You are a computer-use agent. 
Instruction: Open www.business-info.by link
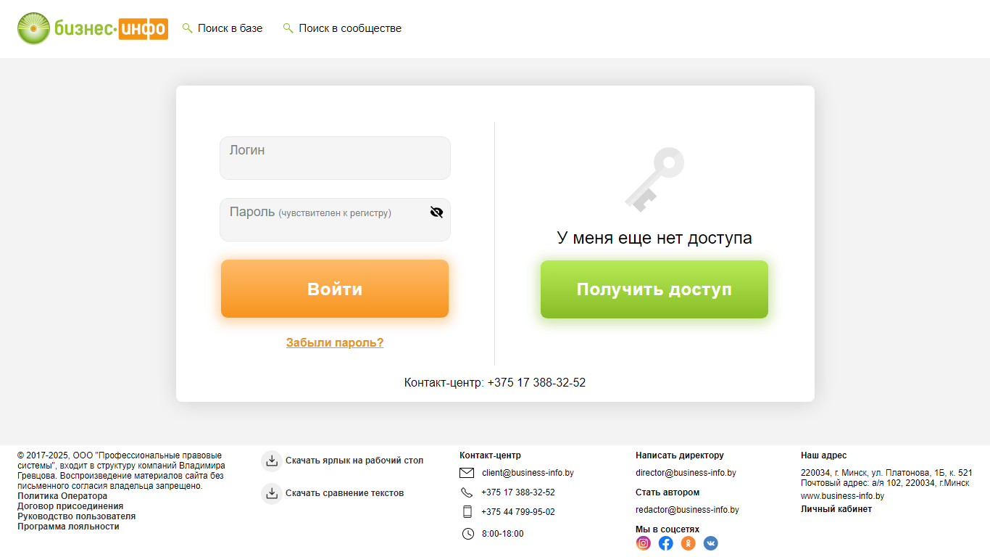pos(842,496)
